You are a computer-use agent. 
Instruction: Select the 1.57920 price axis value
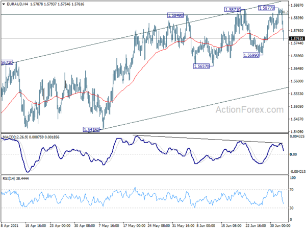point(297,31)
